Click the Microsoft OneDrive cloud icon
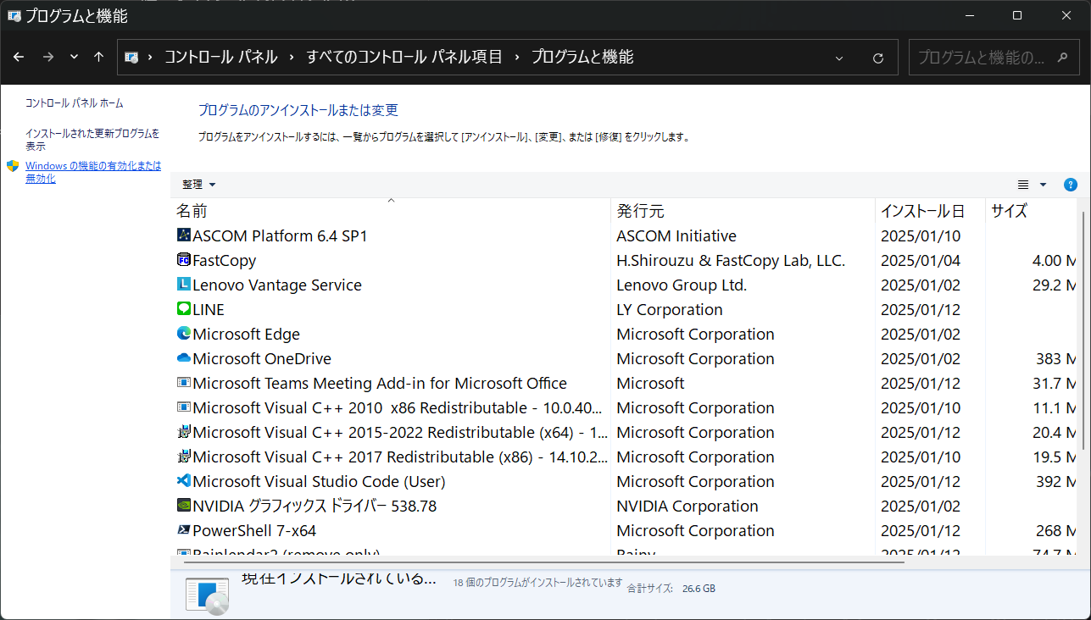This screenshot has height=620, width=1091. (x=183, y=358)
